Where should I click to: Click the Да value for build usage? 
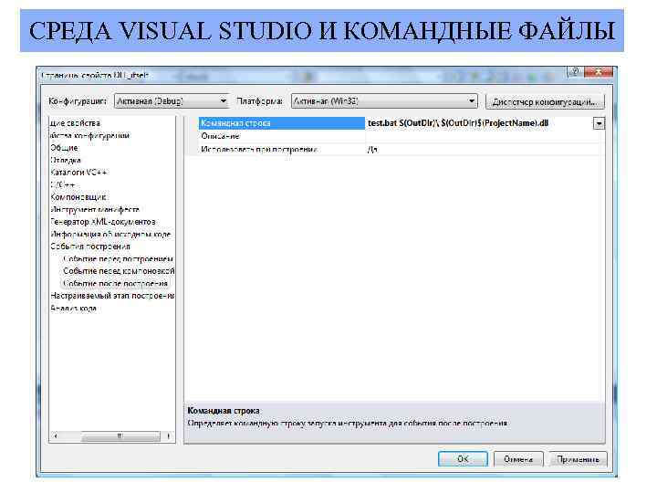coord(372,149)
